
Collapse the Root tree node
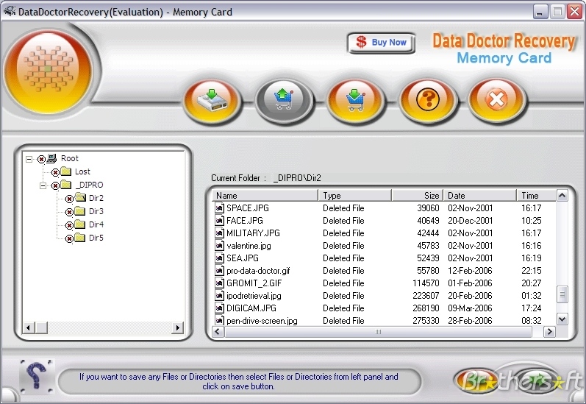click(x=29, y=159)
